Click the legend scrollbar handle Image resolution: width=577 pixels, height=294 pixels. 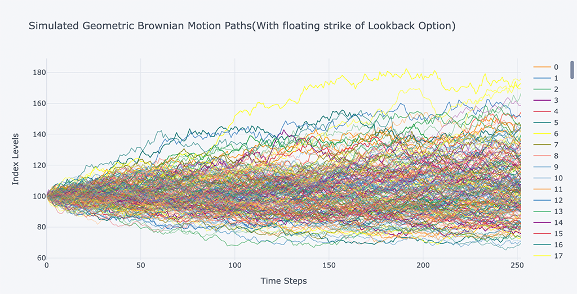(x=572, y=69)
